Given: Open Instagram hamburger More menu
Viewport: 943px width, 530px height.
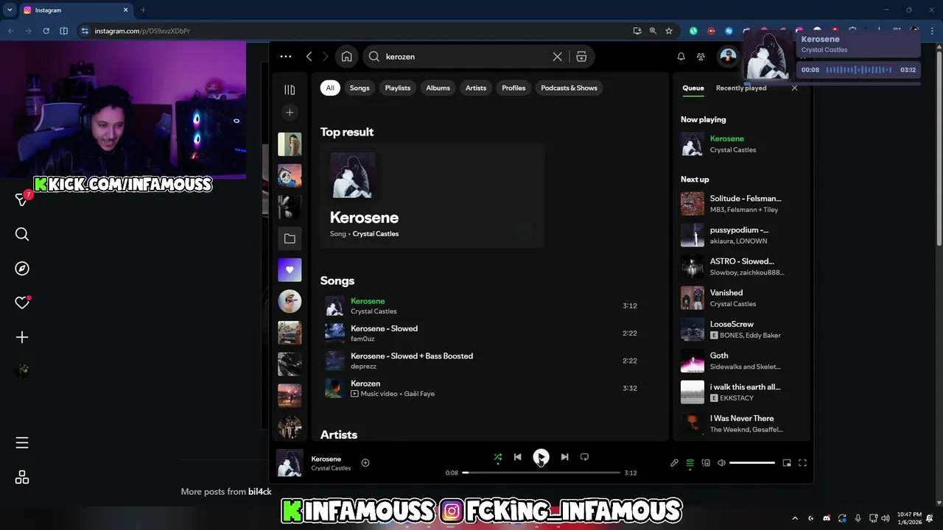Looking at the screenshot, I should [x=22, y=442].
